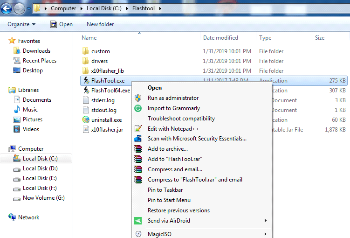
Task: Click Local Disk (C:) in the address breadcrumb
Action: (104, 8)
